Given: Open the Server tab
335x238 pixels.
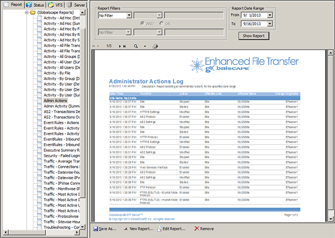Looking at the screenshot, I should 75,5.
